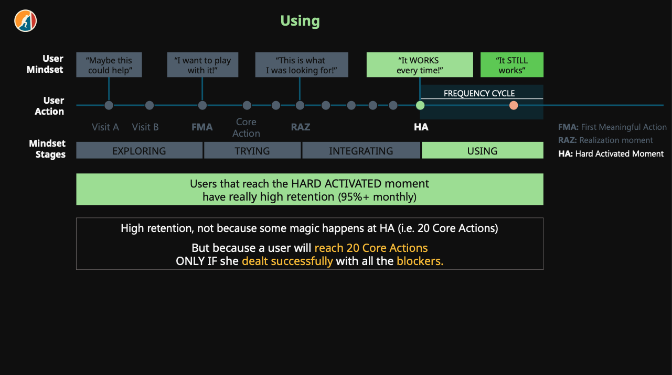Select the RAZ dot on the timeline

point(300,105)
